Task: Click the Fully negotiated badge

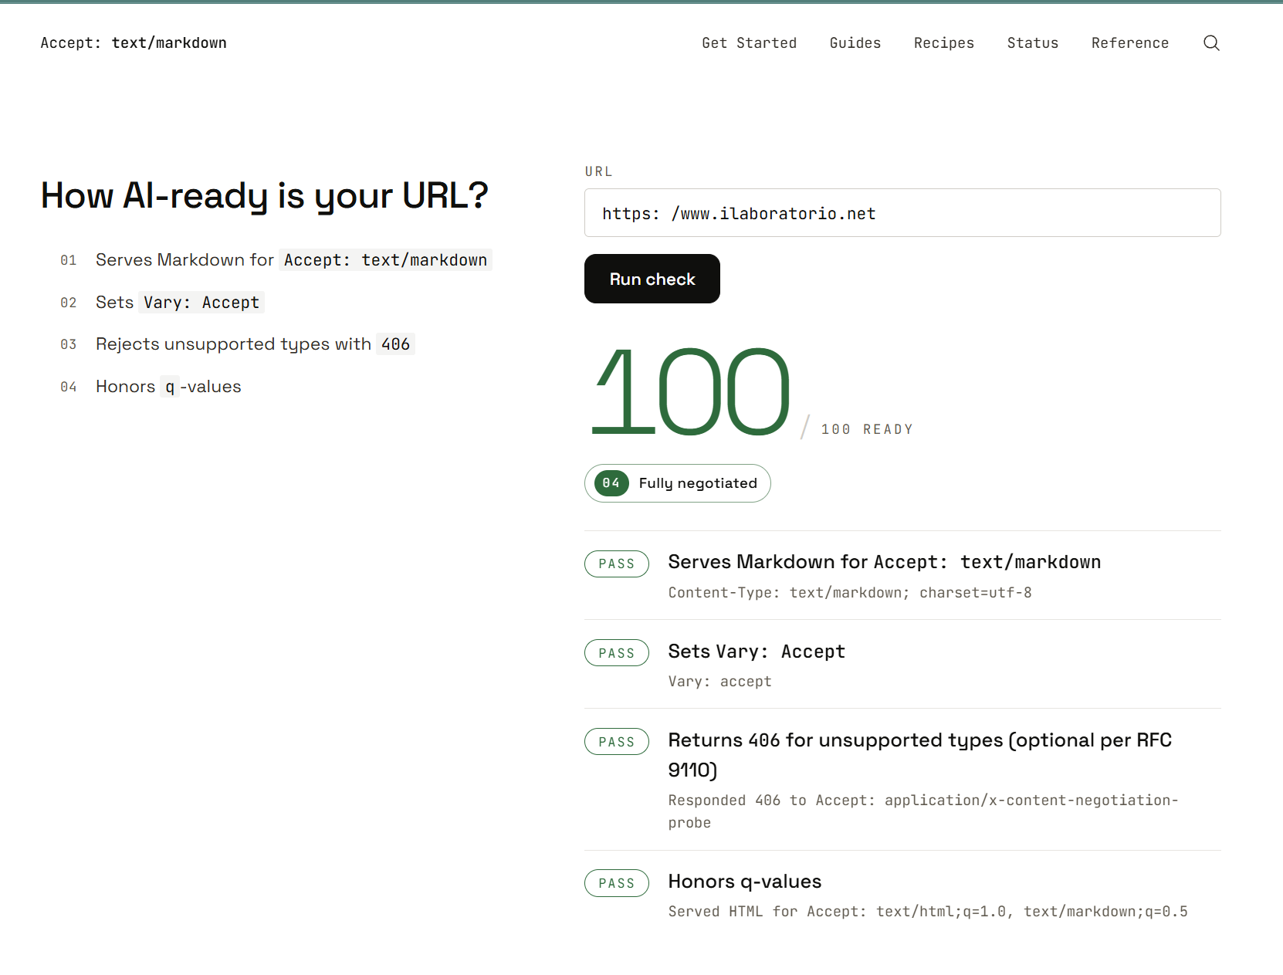Action: point(678,483)
